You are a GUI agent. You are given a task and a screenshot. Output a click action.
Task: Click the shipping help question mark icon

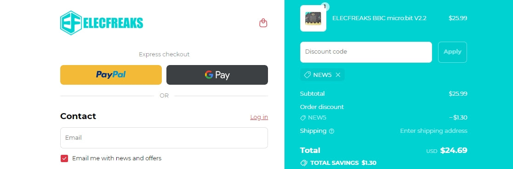pos(331,131)
